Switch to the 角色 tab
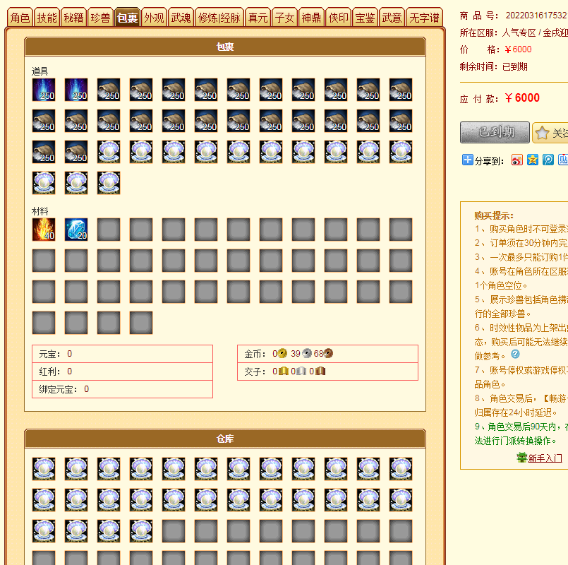This screenshot has height=565, width=568. click(x=20, y=18)
